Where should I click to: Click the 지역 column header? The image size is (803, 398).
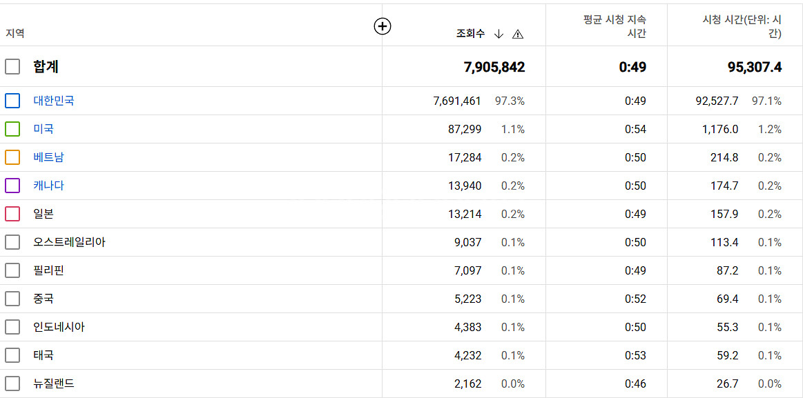tap(15, 33)
